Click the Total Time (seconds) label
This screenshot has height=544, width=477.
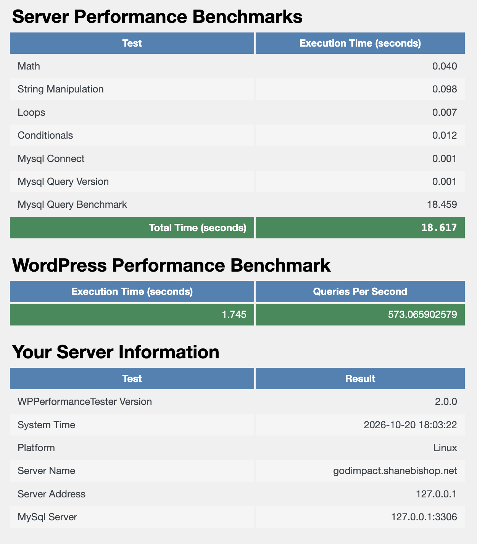(x=198, y=228)
